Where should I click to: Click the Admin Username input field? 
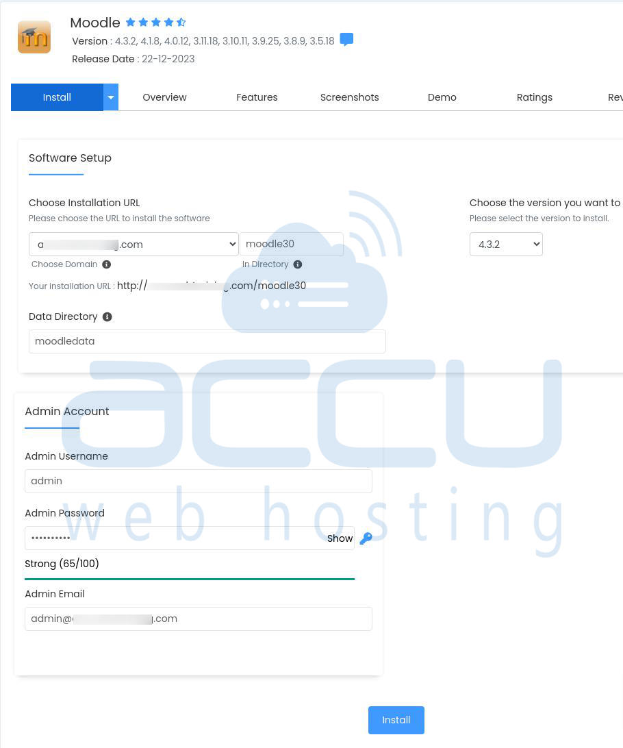tap(199, 481)
